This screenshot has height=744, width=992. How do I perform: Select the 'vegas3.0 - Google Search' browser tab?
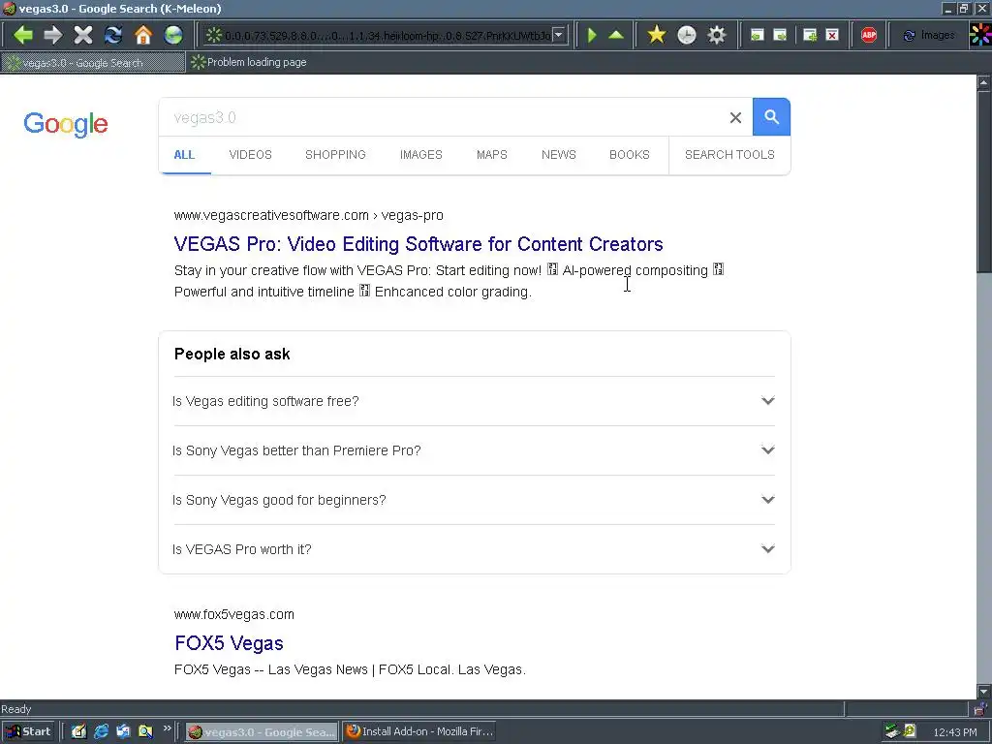[93, 63]
